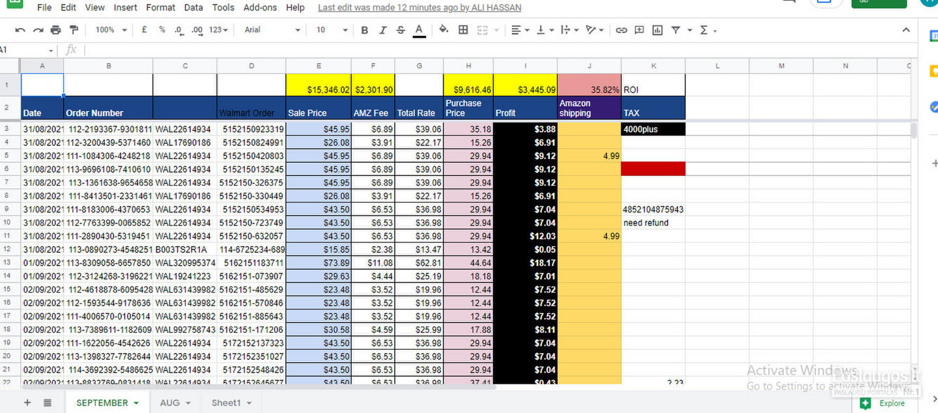
Task: Open the font size dropdown showing 10
Action: pos(332,30)
